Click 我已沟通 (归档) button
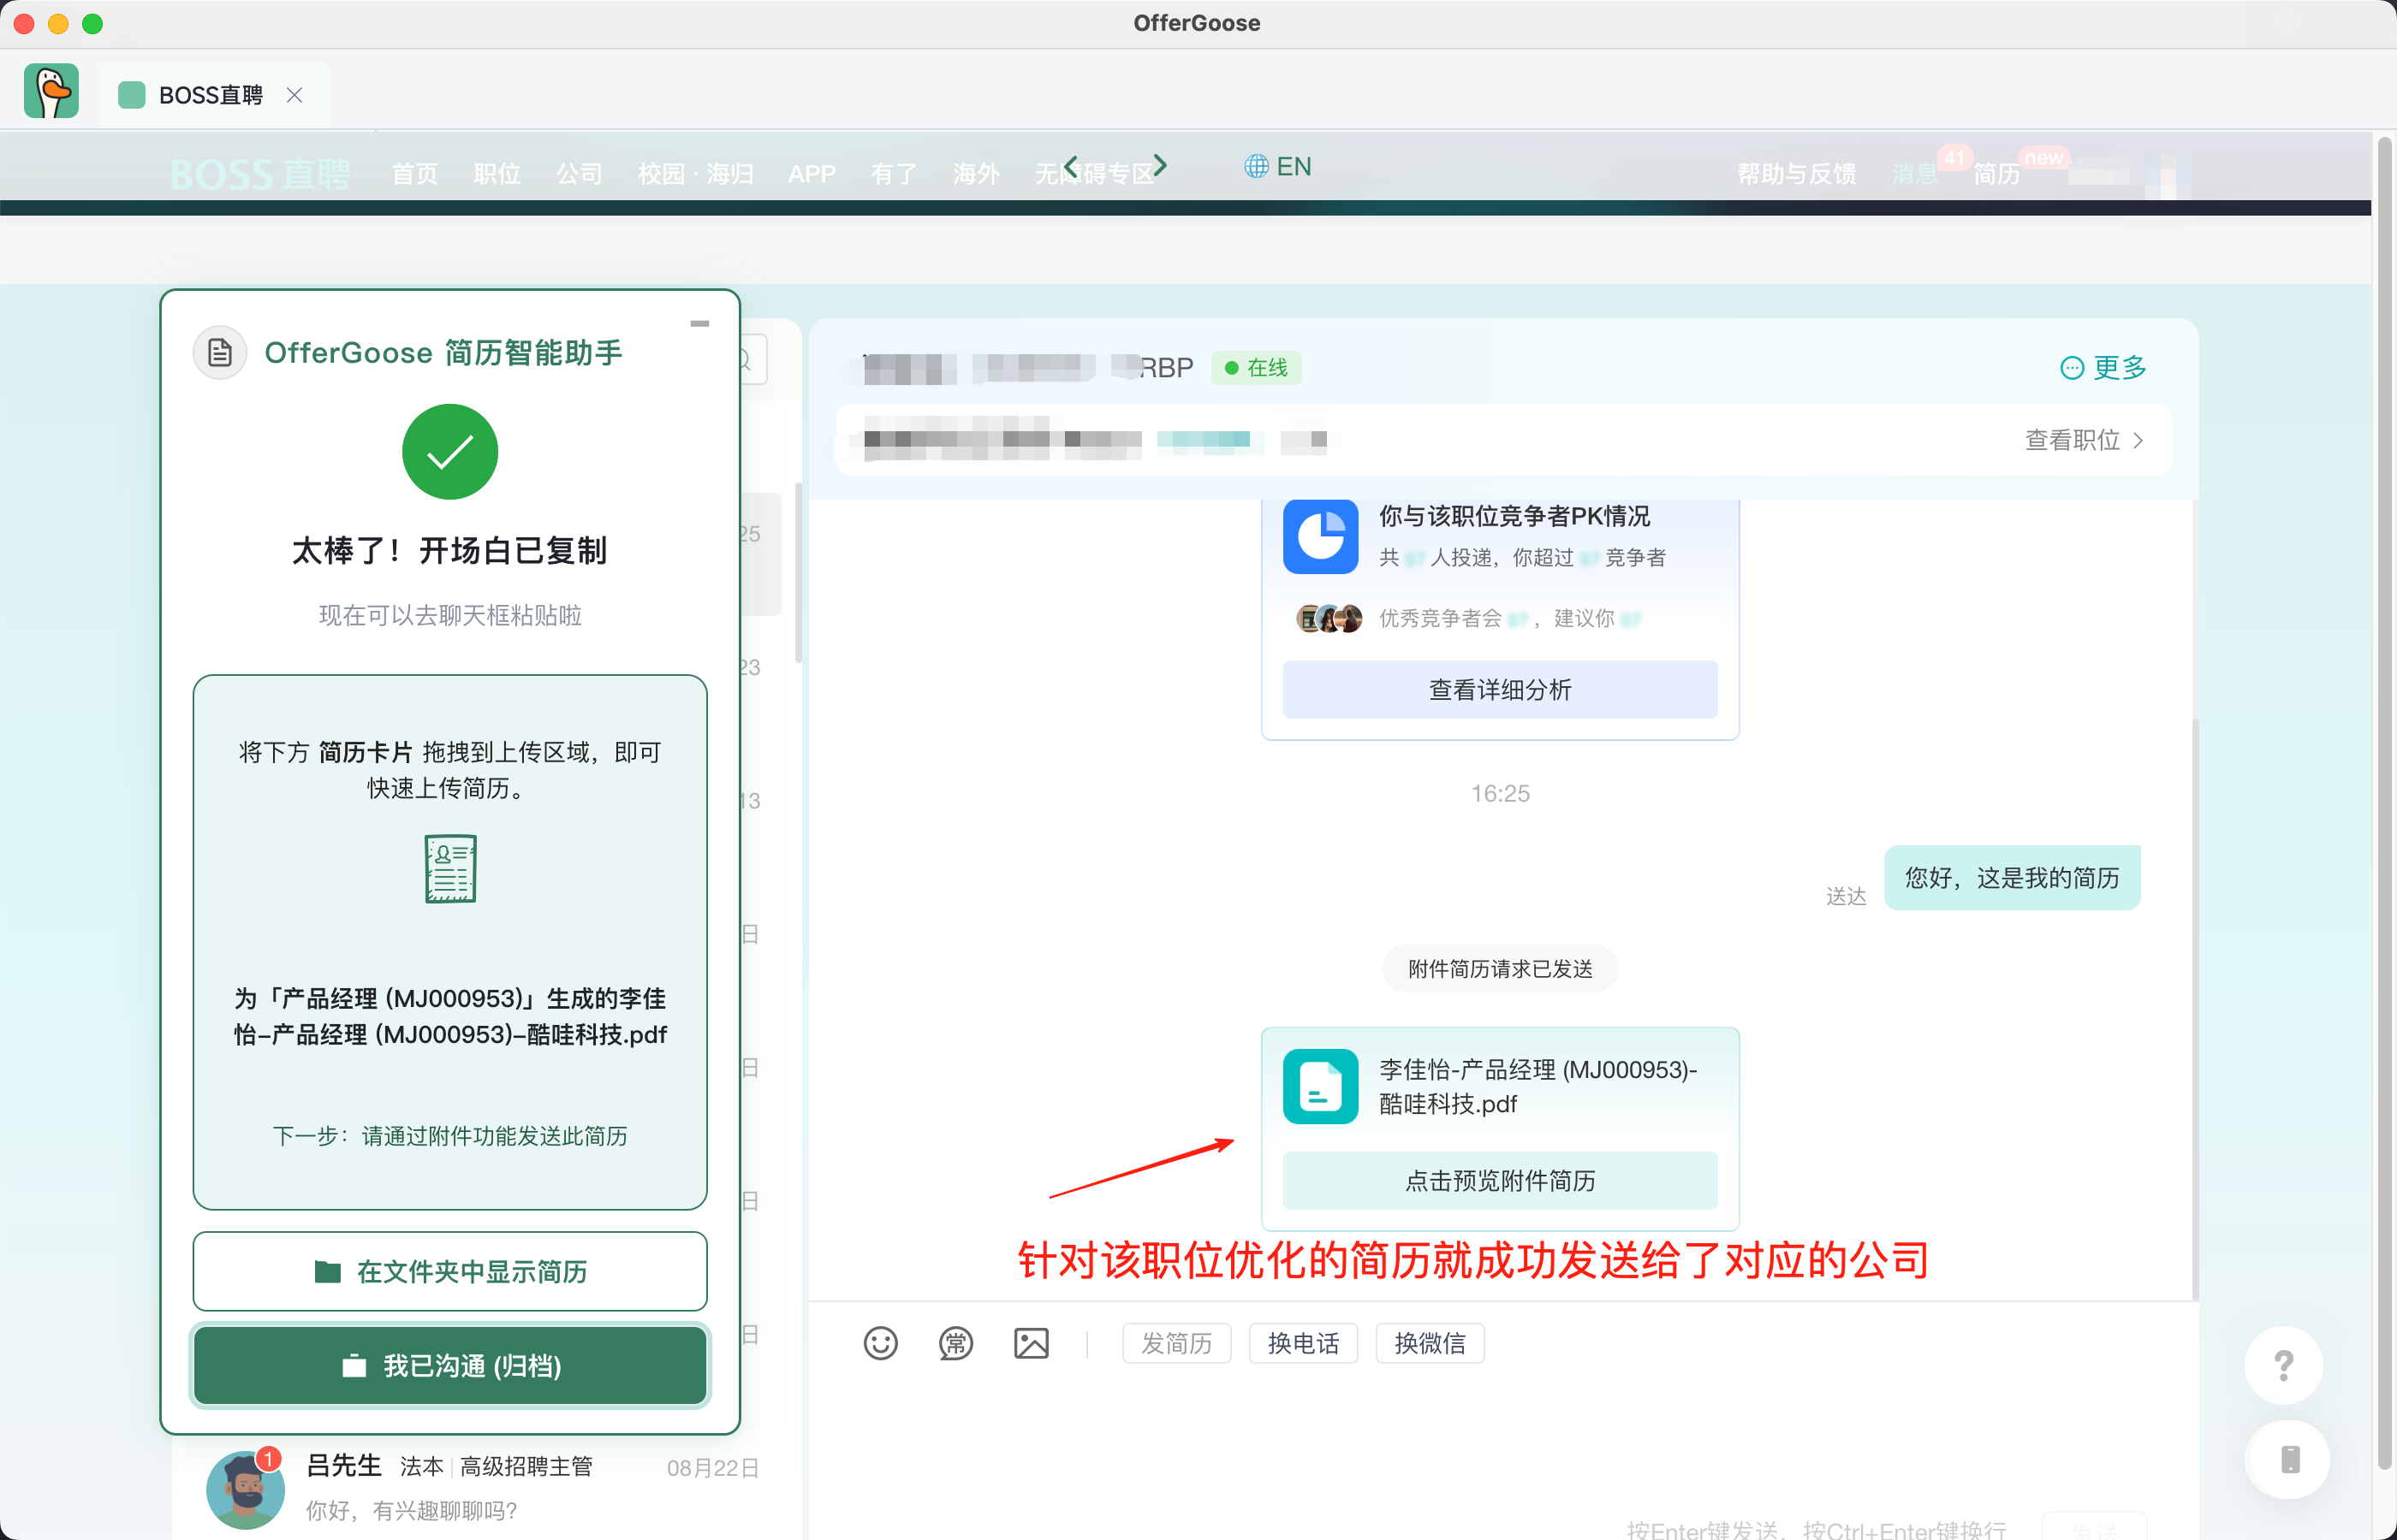Viewport: 2397px width, 1540px height. [450, 1365]
